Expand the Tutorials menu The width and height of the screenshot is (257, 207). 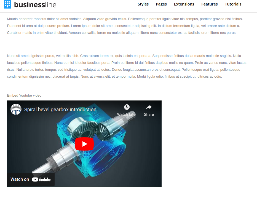[x=233, y=4]
